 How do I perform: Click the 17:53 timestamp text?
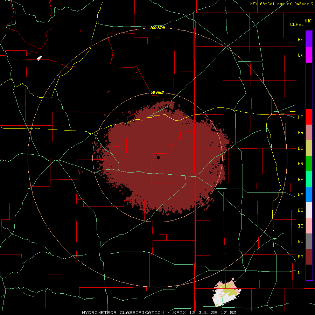point(228,313)
